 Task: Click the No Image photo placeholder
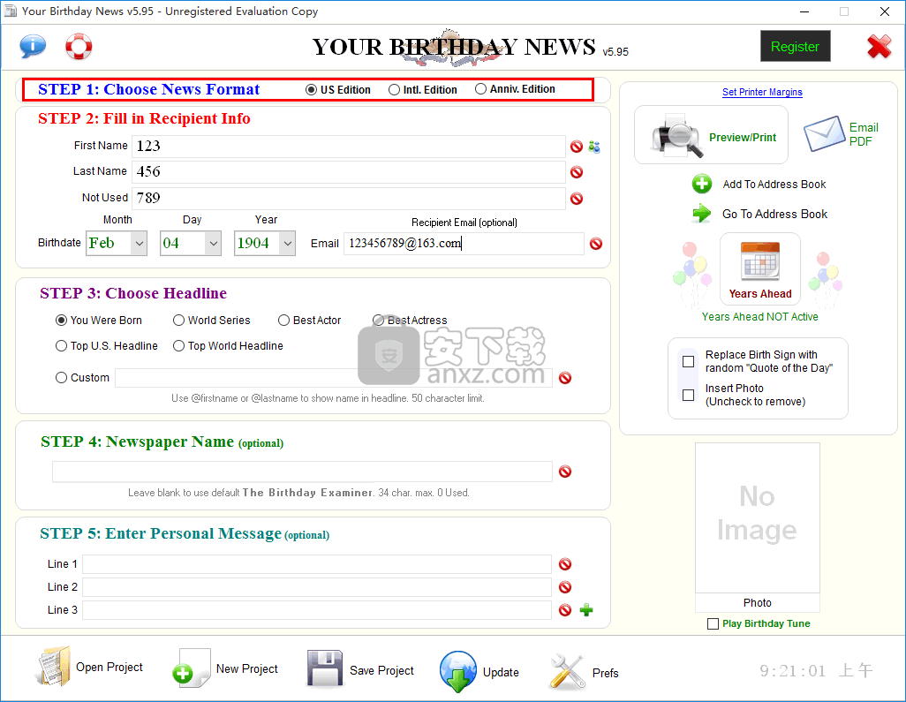pyautogui.click(x=758, y=517)
